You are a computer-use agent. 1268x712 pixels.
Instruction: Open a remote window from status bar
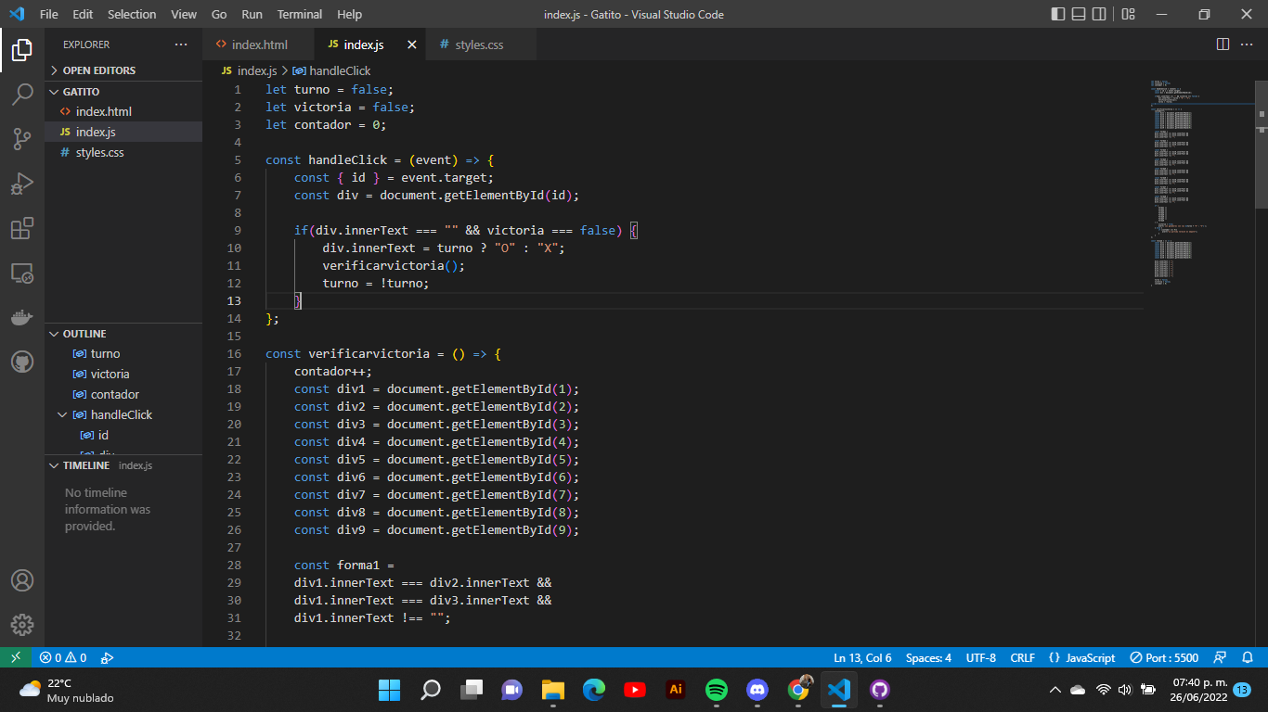click(x=15, y=657)
